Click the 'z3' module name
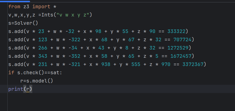Viewport: 235px width, 111px height. (x=26, y=6)
